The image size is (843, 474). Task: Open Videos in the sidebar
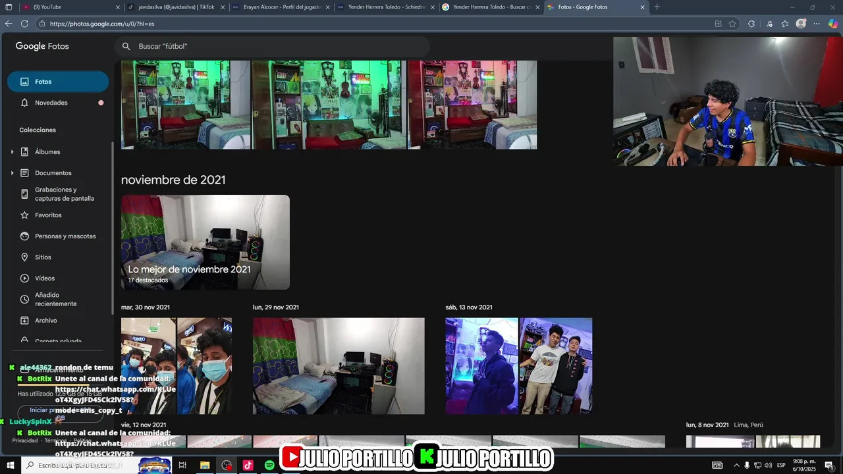[45, 278]
